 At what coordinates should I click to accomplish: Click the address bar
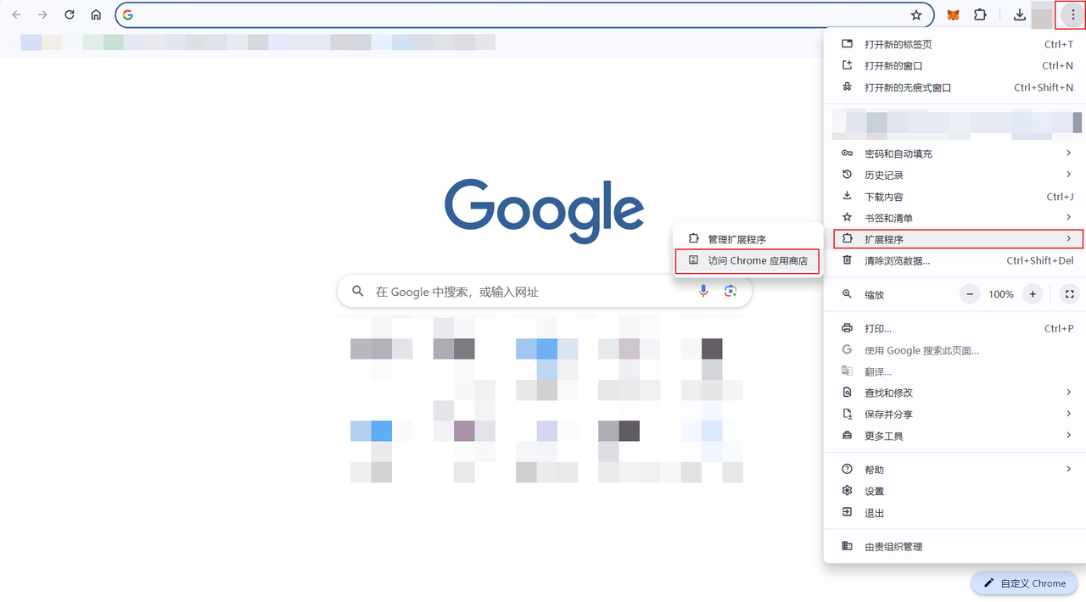pos(524,14)
